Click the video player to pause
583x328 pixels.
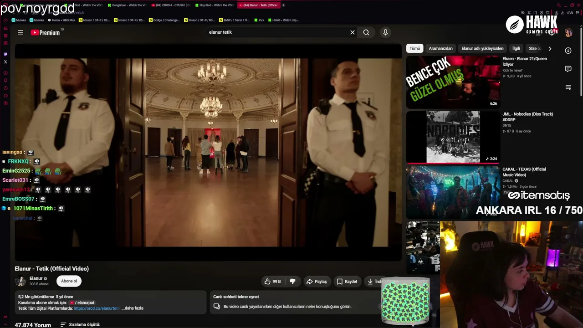pyautogui.click(x=208, y=153)
